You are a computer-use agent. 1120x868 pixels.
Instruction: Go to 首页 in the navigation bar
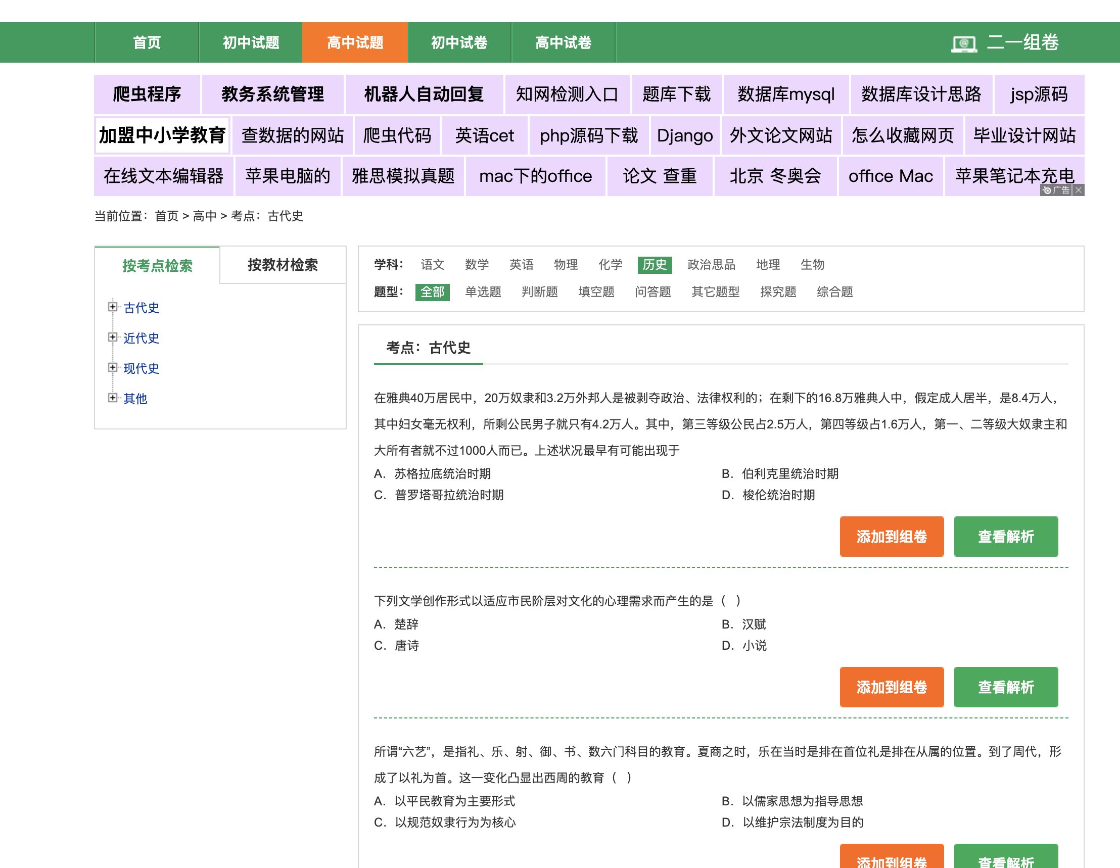point(147,42)
